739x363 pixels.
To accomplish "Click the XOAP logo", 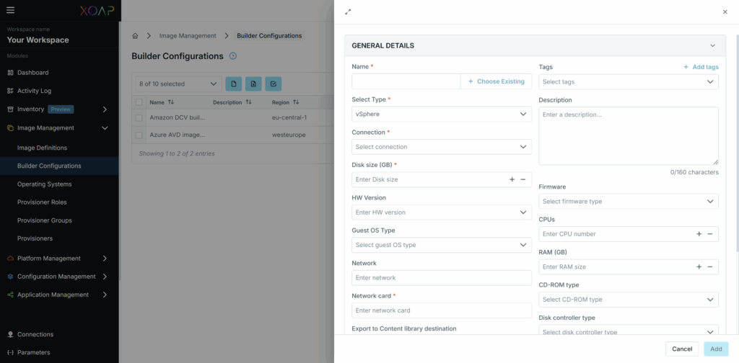I will point(97,10).
